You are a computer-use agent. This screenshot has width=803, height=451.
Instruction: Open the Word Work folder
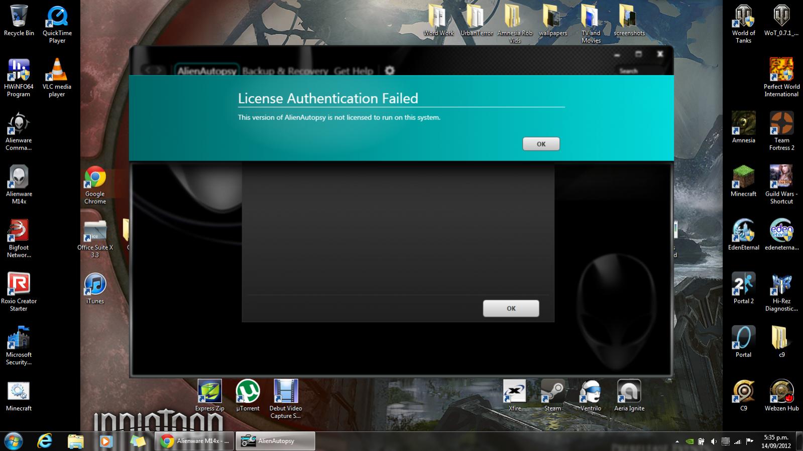[x=438, y=21]
